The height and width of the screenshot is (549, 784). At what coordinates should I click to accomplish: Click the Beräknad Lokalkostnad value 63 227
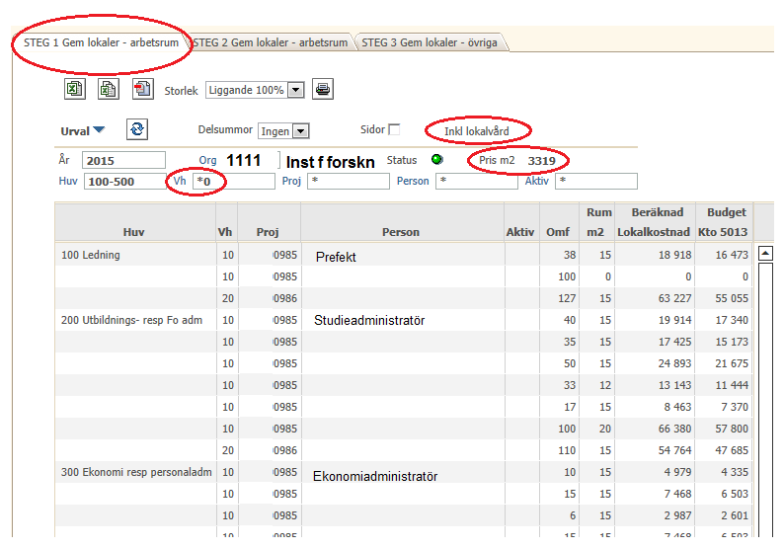coord(674,298)
